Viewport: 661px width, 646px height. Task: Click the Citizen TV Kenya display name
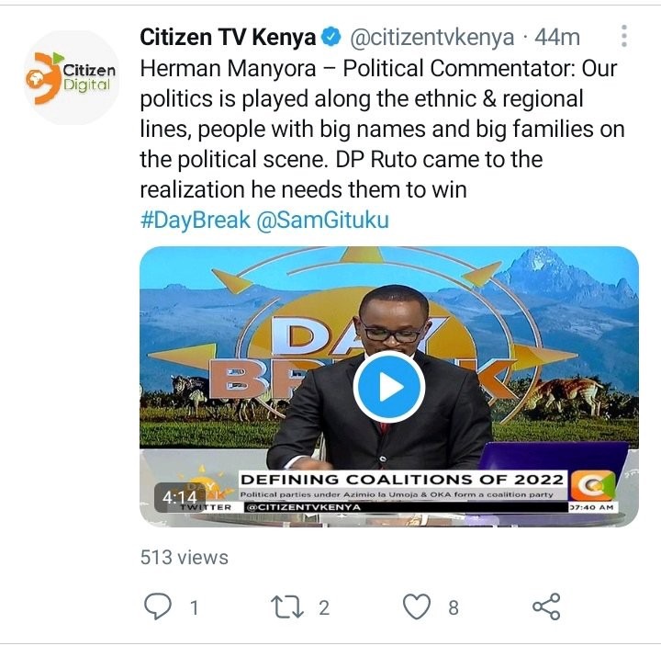click(228, 37)
